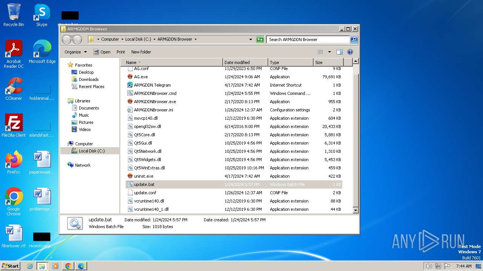Expand the address bar history dropdown arrow
Viewport: 483px width, 271px height.
pyautogui.click(x=251, y=39)
